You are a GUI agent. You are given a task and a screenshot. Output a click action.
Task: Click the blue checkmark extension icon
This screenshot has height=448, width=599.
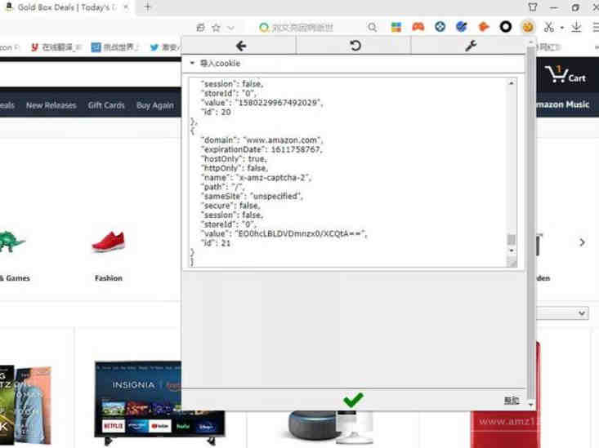click(462, 26)
